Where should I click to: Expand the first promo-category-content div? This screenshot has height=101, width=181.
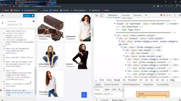(126, 59)
